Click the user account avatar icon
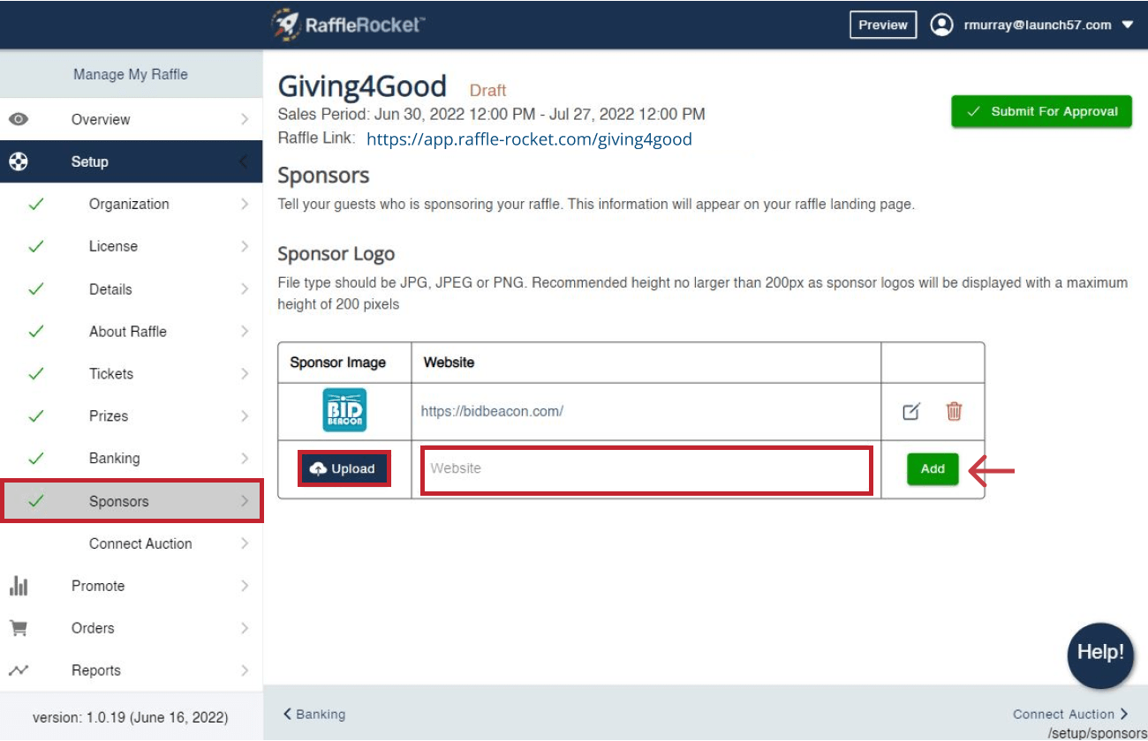The width and height of the screenshot is (1148, 741). coord(942,25)
